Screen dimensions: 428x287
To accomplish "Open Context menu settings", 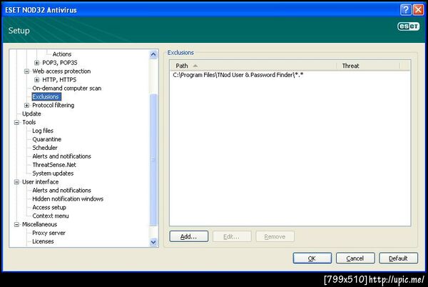I will [51, 216].
